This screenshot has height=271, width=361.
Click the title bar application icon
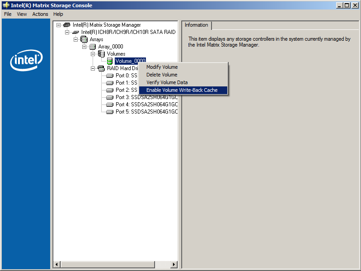pyautogui.click(x=6, y=5)
